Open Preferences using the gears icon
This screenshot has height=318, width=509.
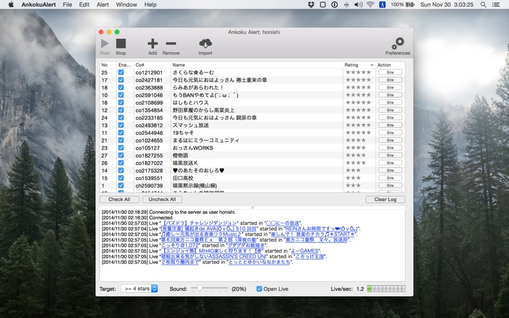tap(398, 43)
